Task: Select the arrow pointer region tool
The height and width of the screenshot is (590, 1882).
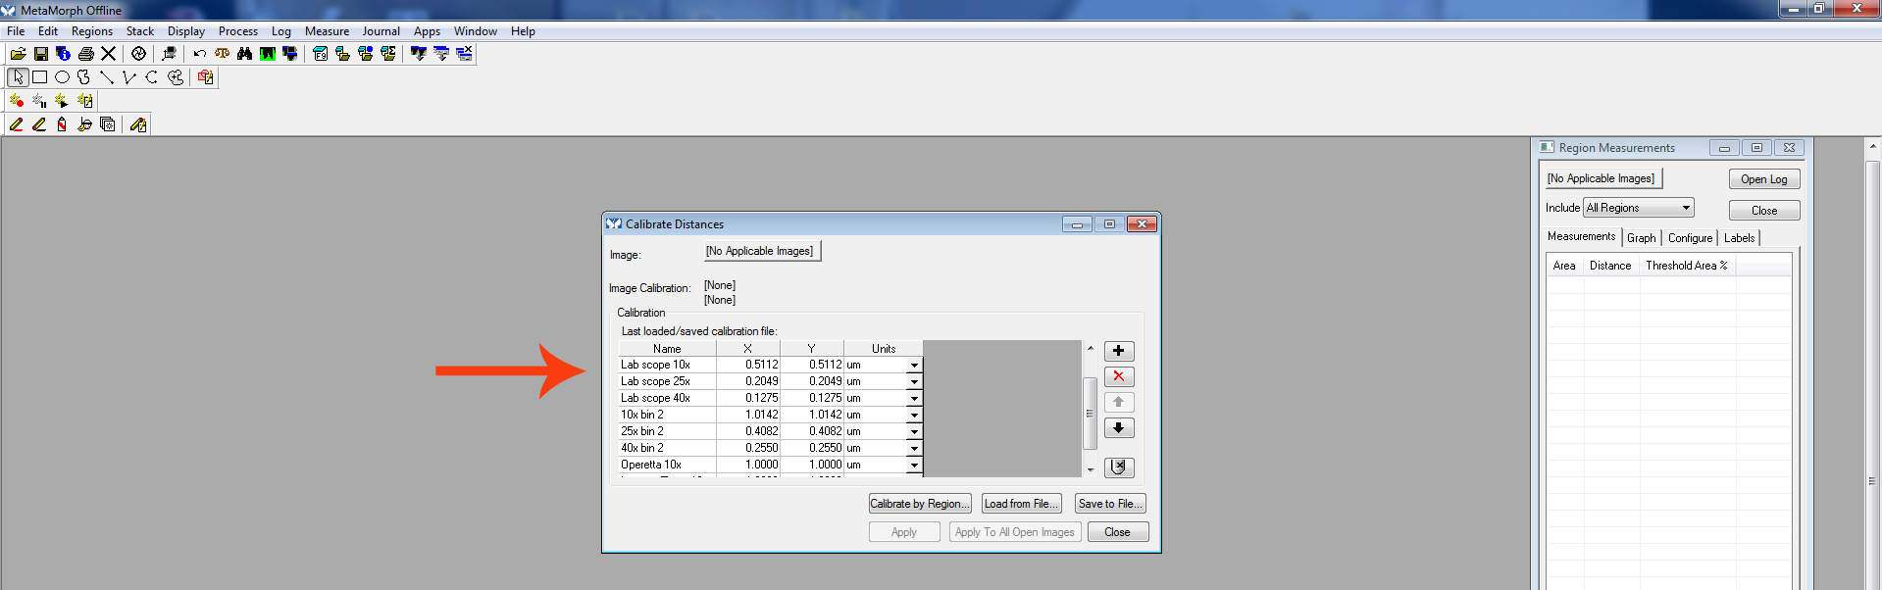Action: click(18, 77)
